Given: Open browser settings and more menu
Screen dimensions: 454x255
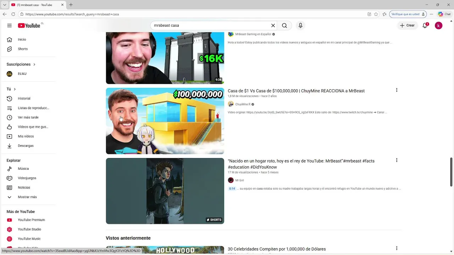Looking at the screenshot, I should click(x=431, y=14).
